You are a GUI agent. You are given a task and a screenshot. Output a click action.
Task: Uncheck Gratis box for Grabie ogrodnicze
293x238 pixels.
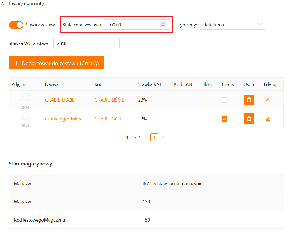[225, 119]
